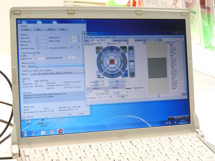Click the OffsetY spinner arrows
The height and width of the screenshot is (161, 215).
(78, 41)
